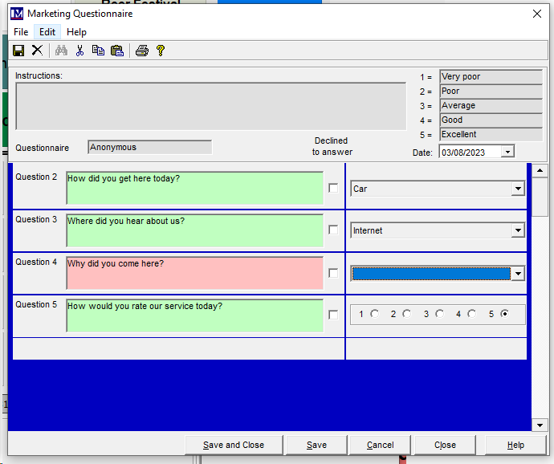554x464 pixels.
Task: Click the 'Question 4' label
Action: tap(36, 262)
